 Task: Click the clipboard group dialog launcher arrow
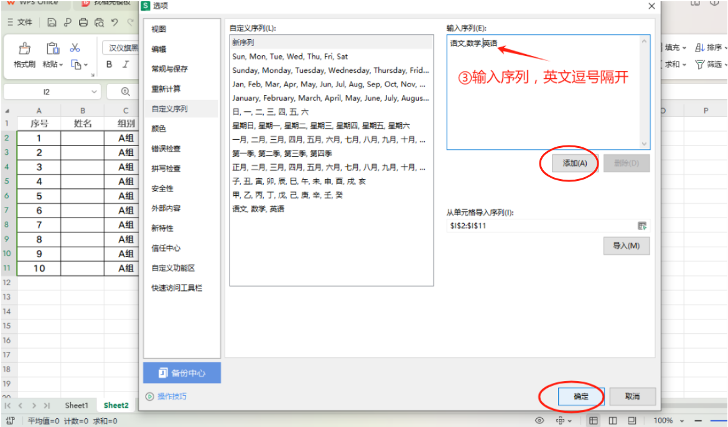(x=92, y=75)
